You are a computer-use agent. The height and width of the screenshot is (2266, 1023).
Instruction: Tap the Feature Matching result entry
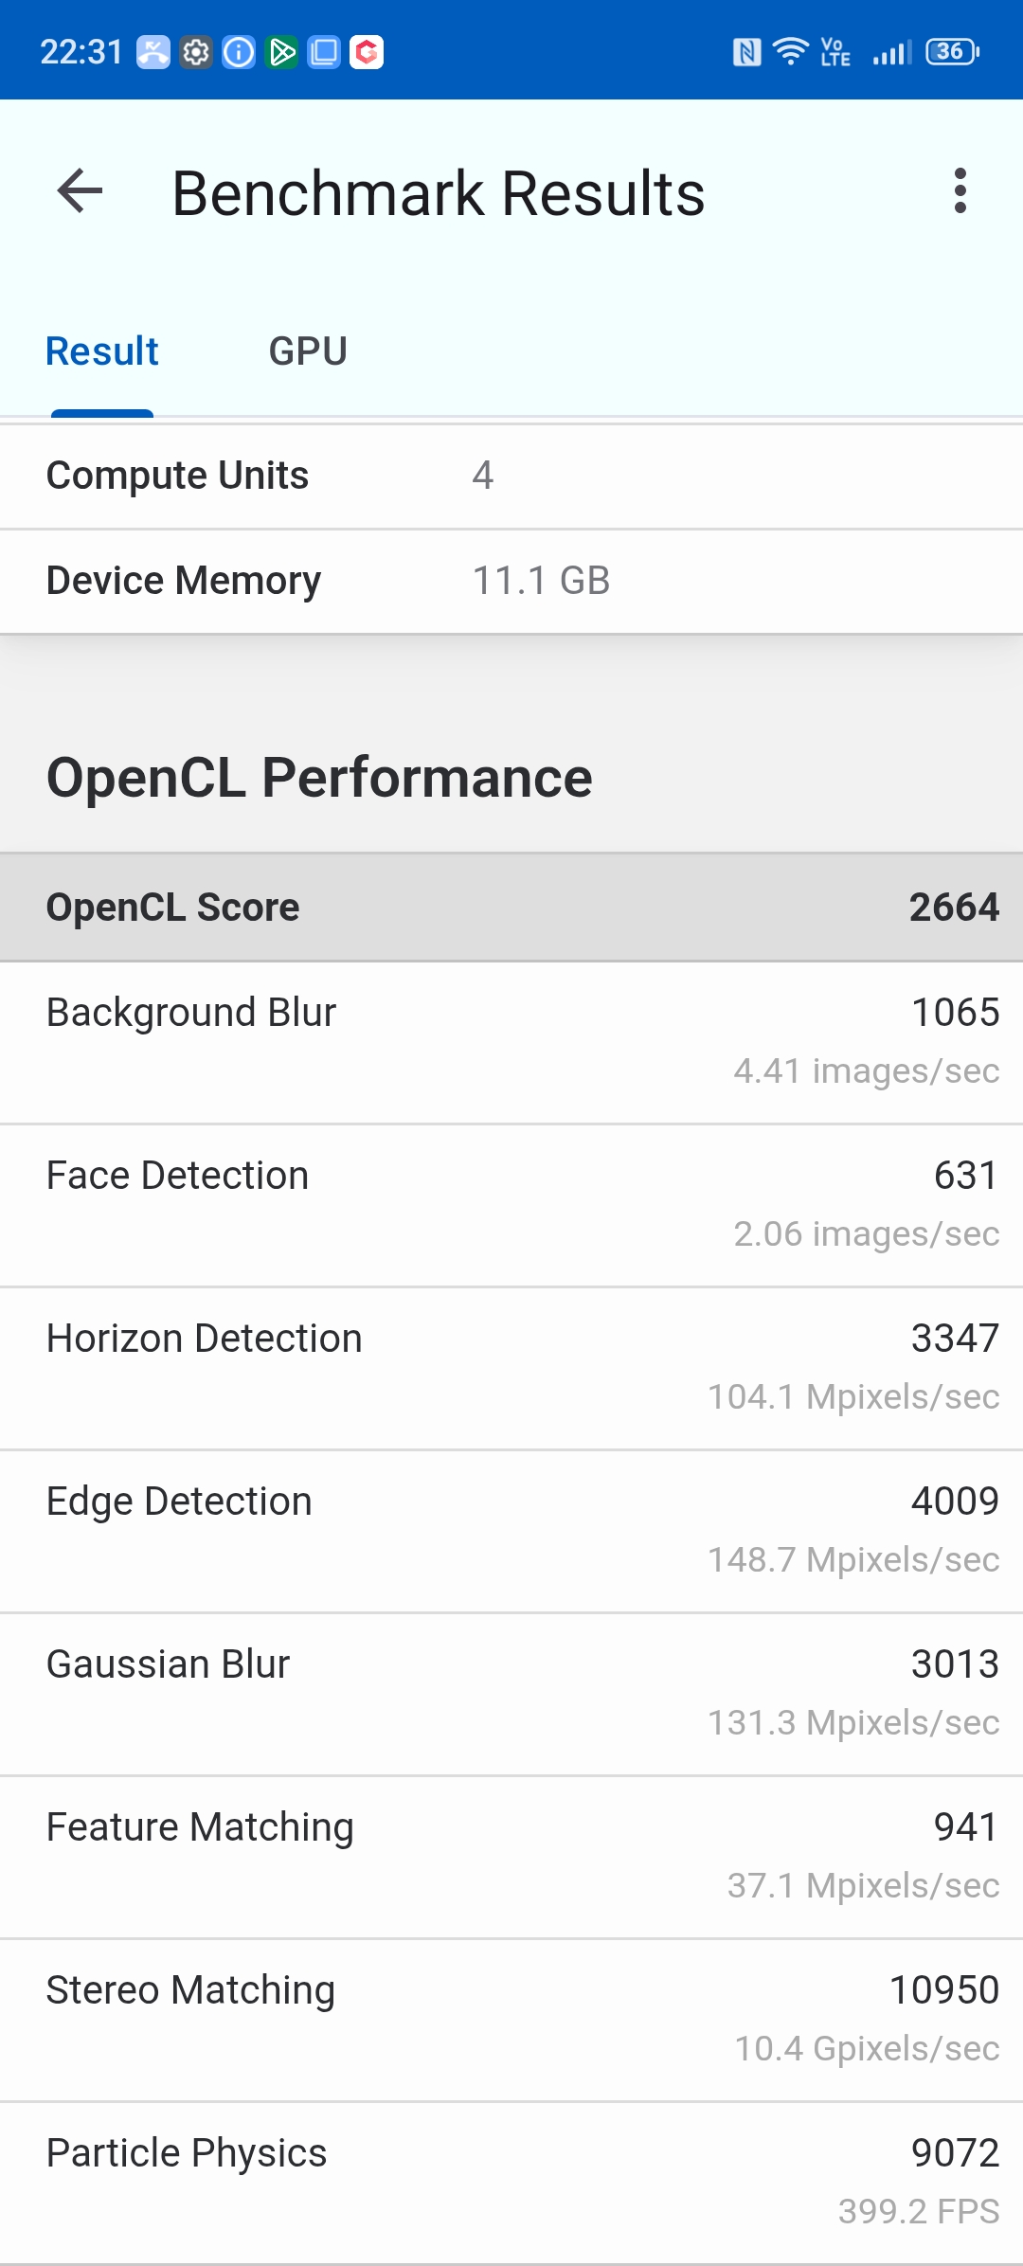(x=511, y=1858)
